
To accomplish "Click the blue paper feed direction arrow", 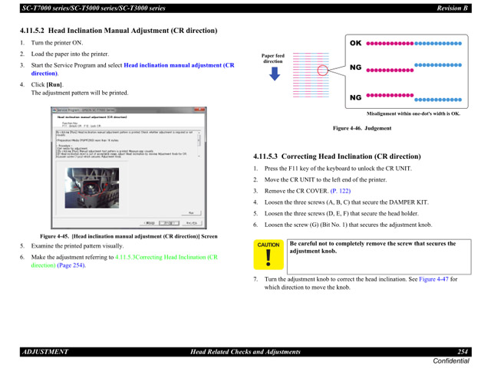I will coord(273,74).
